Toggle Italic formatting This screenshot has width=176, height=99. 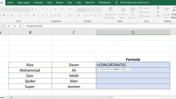(x=8, y=15)
